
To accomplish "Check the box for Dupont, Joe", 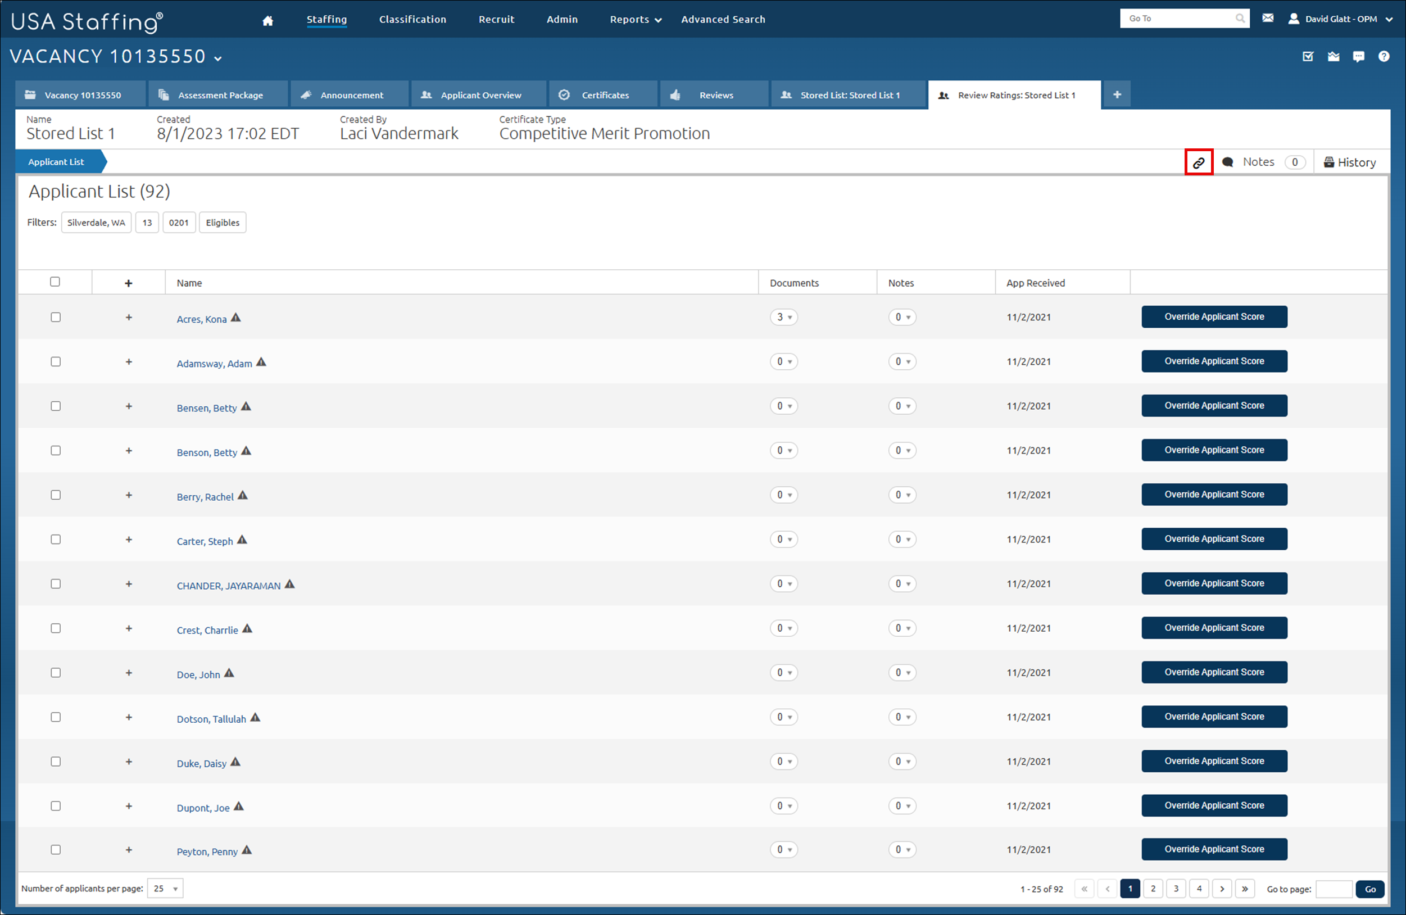I will coord(56,806).
